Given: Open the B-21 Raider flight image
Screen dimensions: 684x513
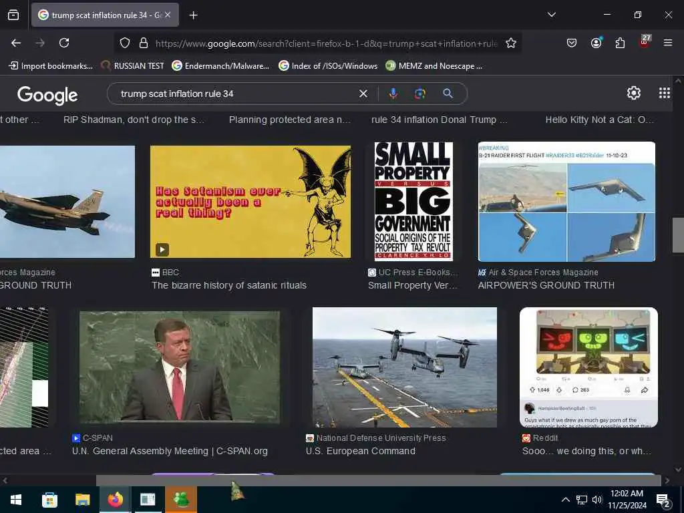Looking at the screenshot, I should [566, 202].
